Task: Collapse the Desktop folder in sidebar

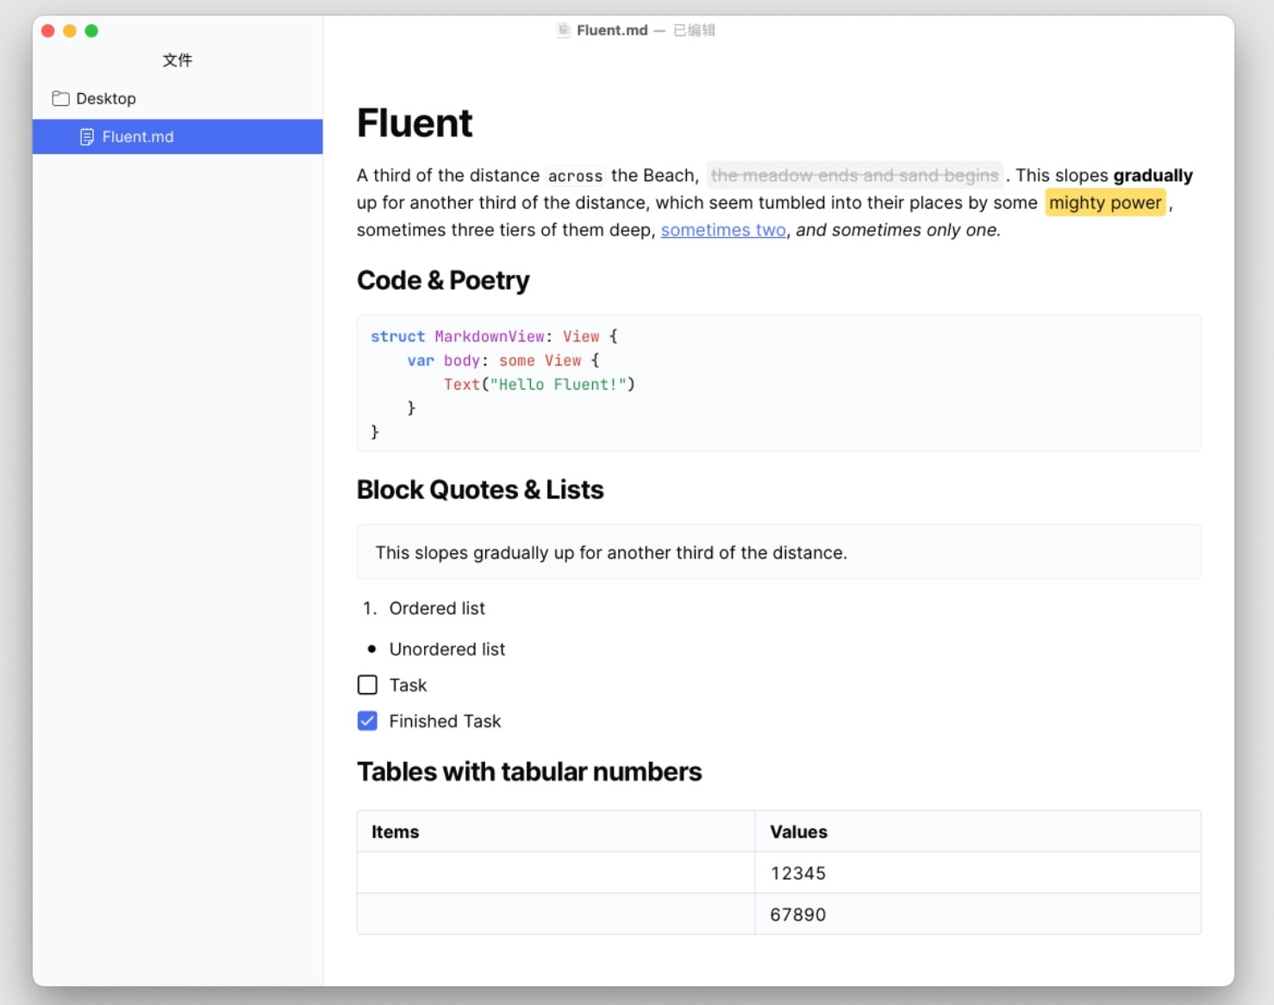Action: 178,98
